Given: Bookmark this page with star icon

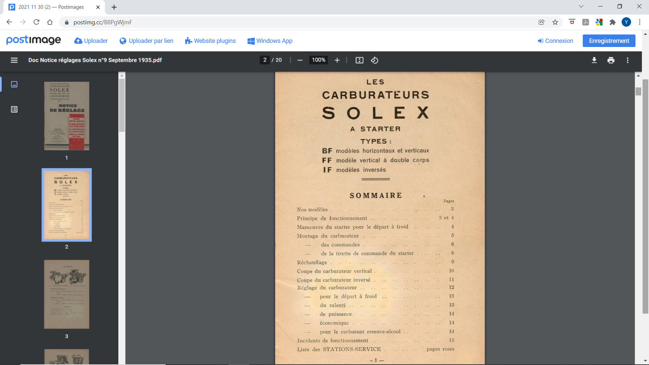Looking at the screenshot, I should [x=555, y=22].
